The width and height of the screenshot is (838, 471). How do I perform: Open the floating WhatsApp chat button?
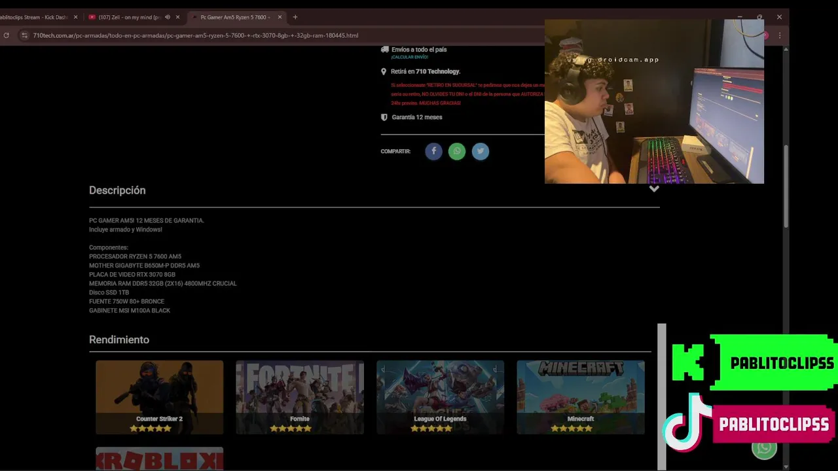pyautogui.click(x=764, y=448)
